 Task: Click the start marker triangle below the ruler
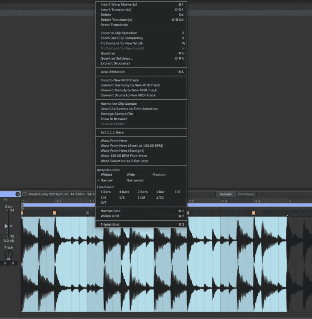coord(23,209)
